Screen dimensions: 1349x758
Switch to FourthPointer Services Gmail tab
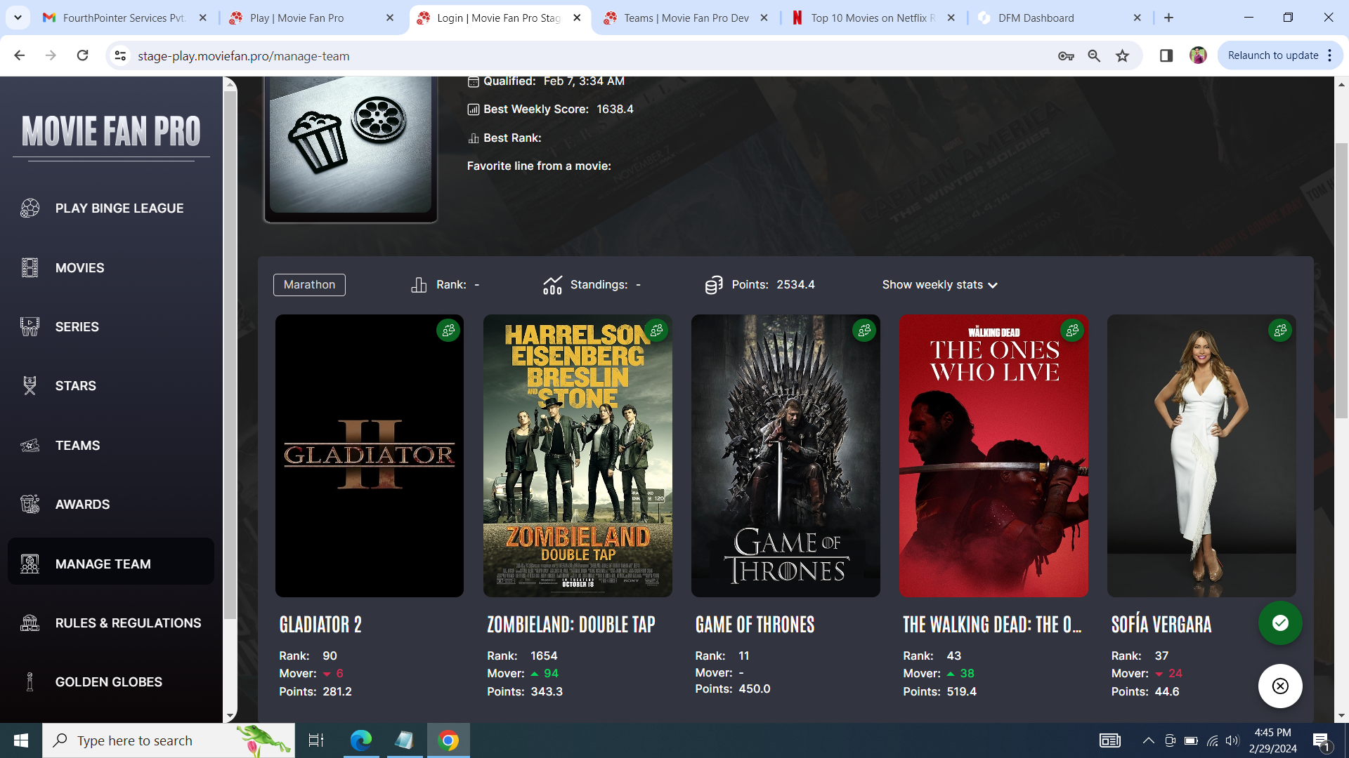click(x=124, y=18)
